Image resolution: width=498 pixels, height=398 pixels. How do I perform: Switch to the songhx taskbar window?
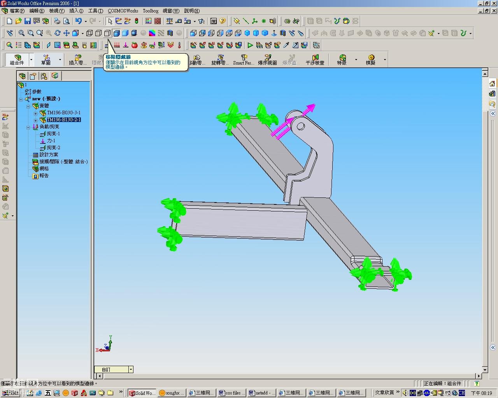point(172,393)
